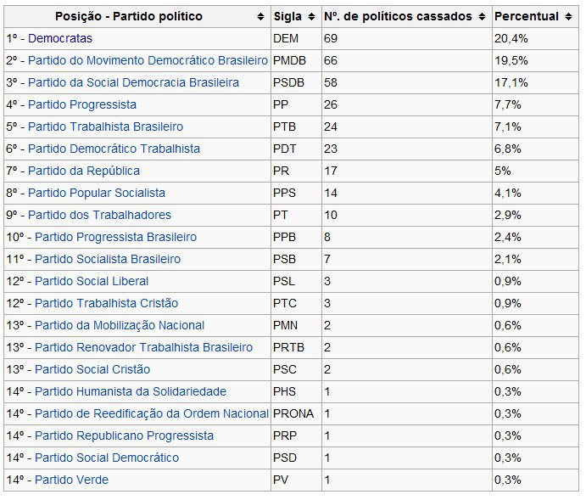Click the Partido Social Liberal link
The width and height of the screenshot is (586, 500).
tap(92, 281)
